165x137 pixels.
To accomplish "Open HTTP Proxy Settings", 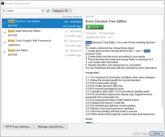I will (x=18, y=127).
